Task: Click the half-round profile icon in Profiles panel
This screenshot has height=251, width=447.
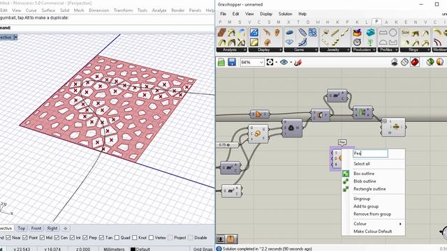Action: tap(383, 43)
